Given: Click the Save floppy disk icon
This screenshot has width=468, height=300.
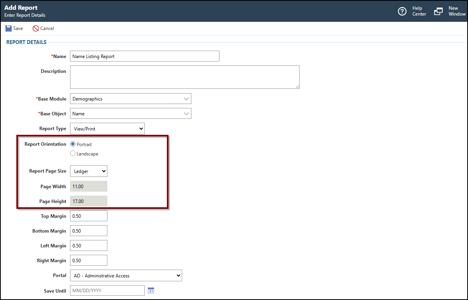Looking at the screenshot, I should tap(9, 28).
